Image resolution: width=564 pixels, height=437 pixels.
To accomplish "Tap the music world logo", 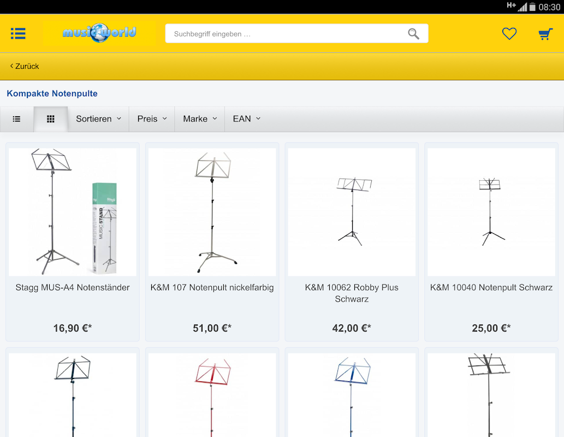I will (x=99, y=33).
